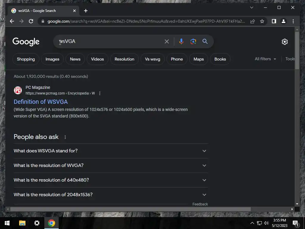The height and width of the screenshot is (229, 305).
Task: Open Settings from taskbar
Action: pos(37,223)
